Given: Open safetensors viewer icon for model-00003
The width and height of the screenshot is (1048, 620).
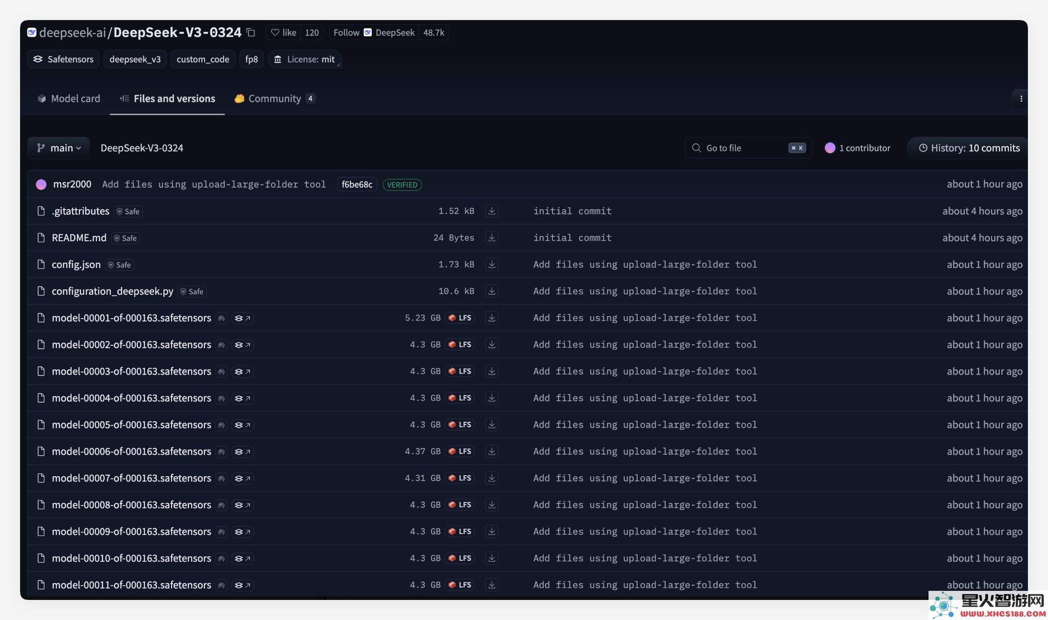Looking at the screenshot, I should tap(243, 372).
